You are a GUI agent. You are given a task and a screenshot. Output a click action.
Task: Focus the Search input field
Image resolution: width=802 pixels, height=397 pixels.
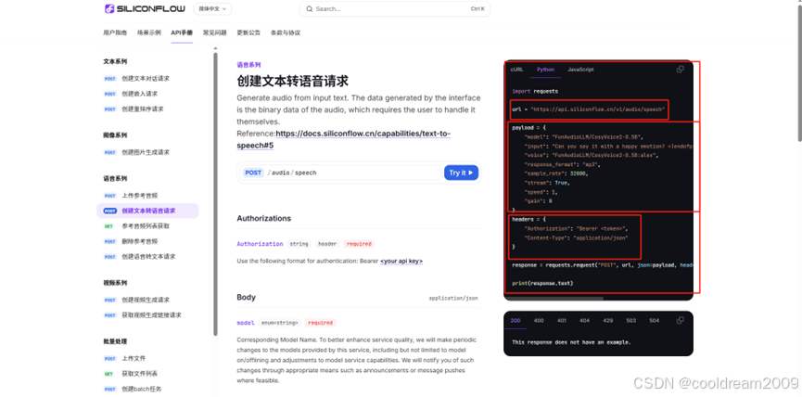point(395,8)
